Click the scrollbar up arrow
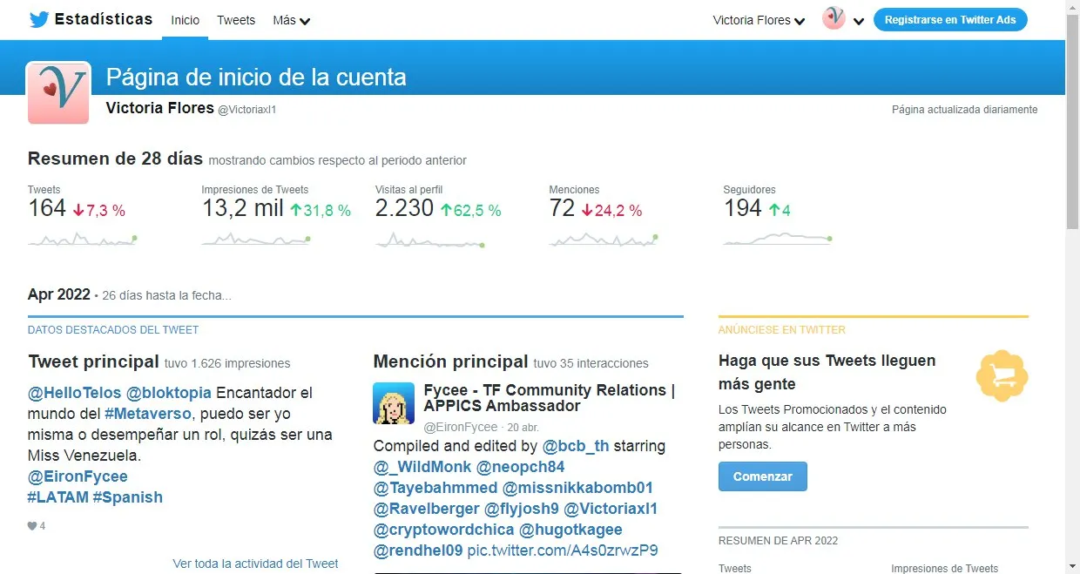 point(1072,7)
